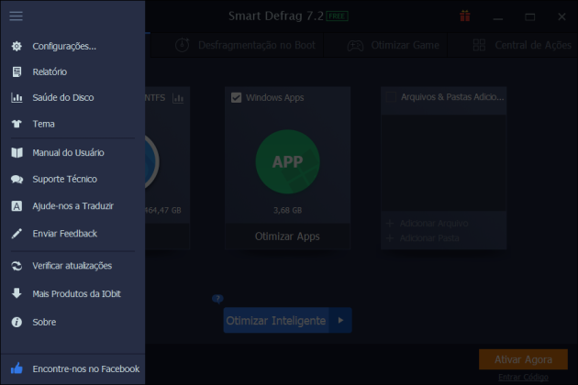Click the Facebook thumbs-up icon
578x385 pixels.
pyautogui.click(x=17, y=368)
